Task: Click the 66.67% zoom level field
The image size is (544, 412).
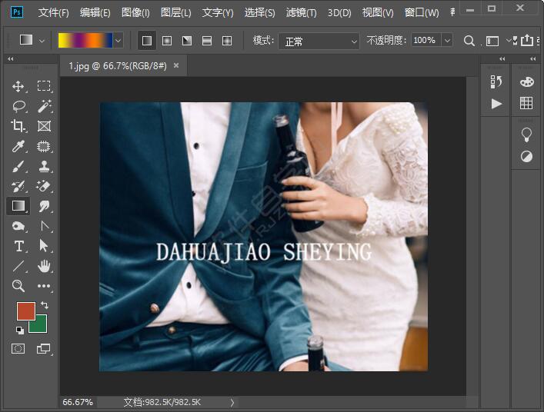Action: click(x=78, y=402)
